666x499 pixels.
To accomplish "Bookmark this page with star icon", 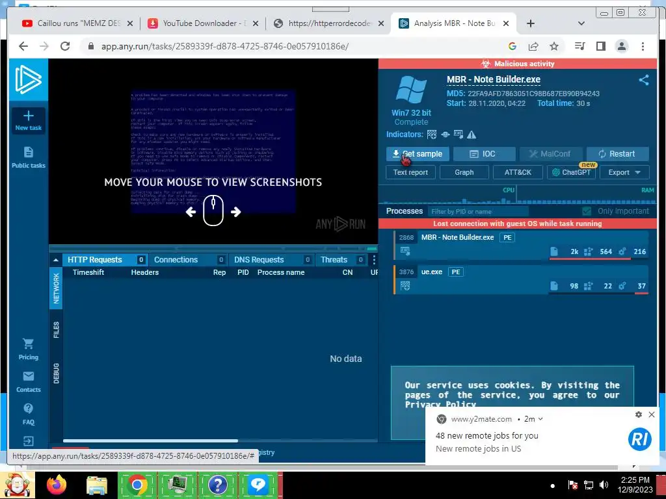I will (x=554, y=46).
